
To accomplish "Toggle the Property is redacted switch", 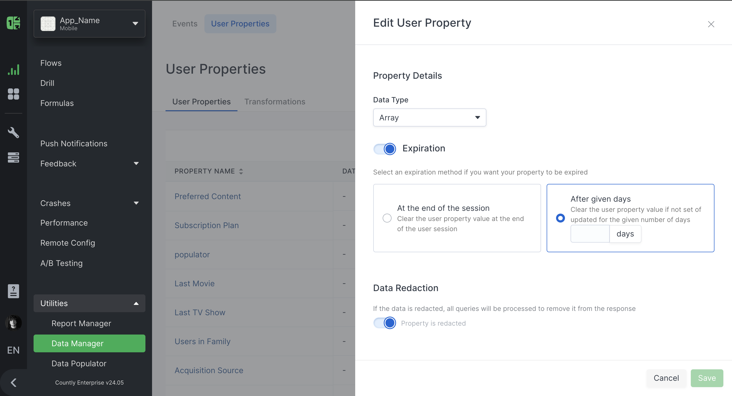I will pyautogui.click(x=385, y=323).
